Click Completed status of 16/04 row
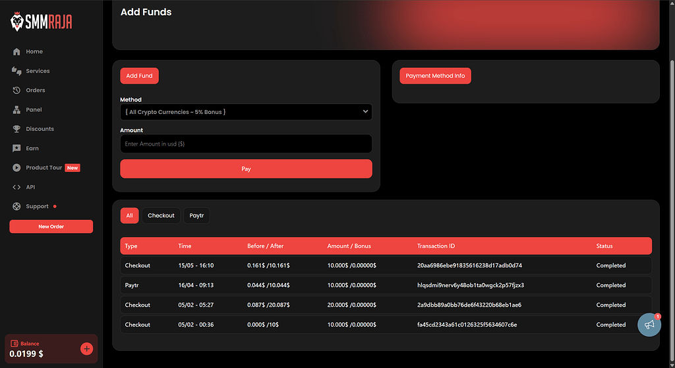Screen dimensions: 675x368 pos(611,286)
